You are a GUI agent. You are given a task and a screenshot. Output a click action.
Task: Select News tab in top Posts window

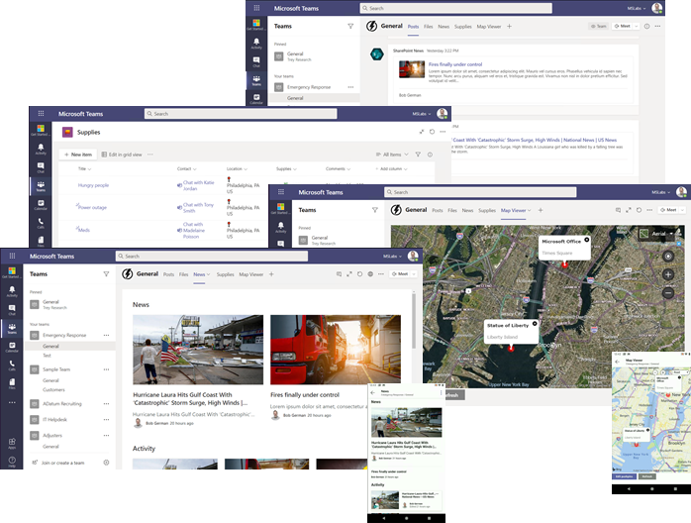(444, 27)
